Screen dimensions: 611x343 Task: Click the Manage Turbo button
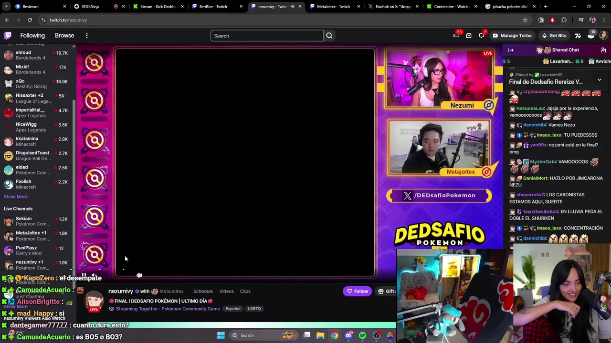pyautogui.click(x=512, y=36)
